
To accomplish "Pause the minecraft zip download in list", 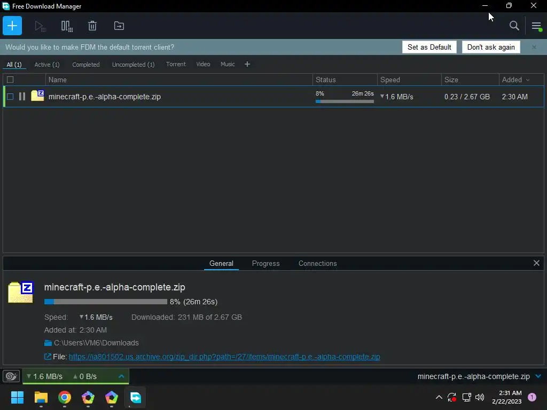I will (22, 97).
